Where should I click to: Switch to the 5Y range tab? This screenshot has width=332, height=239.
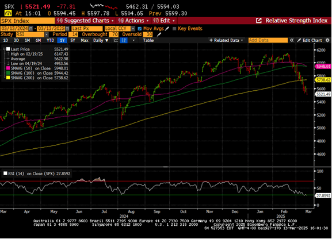72,40
